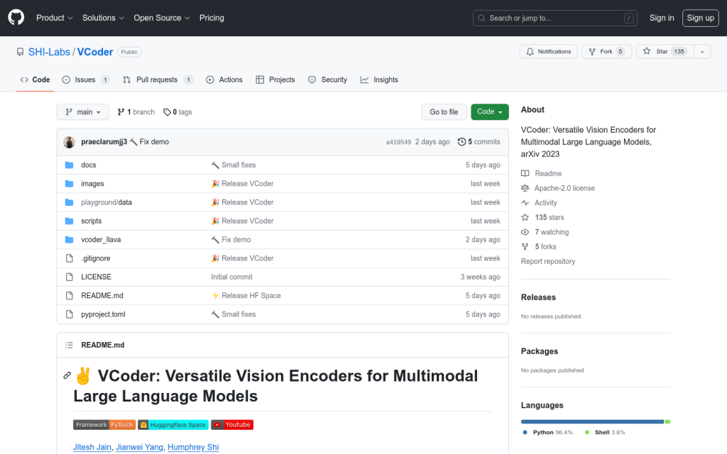Image resolution: width=727 pixels, height=454 pixels.
Task: Open the GitHub home logo
Action: pyautogui.click(x=16, y=18)
